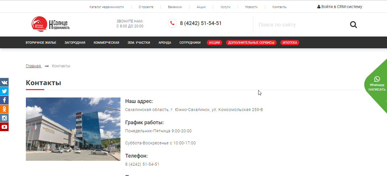
Task: Click the Поиск по сайту field
Action: coord(299,25)
